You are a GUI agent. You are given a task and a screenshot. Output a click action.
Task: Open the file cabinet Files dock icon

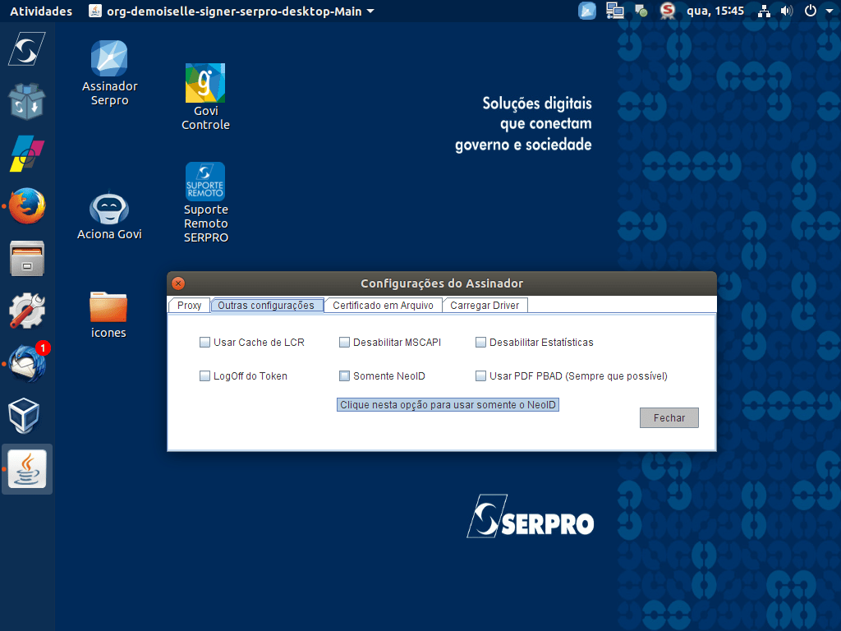27,259
